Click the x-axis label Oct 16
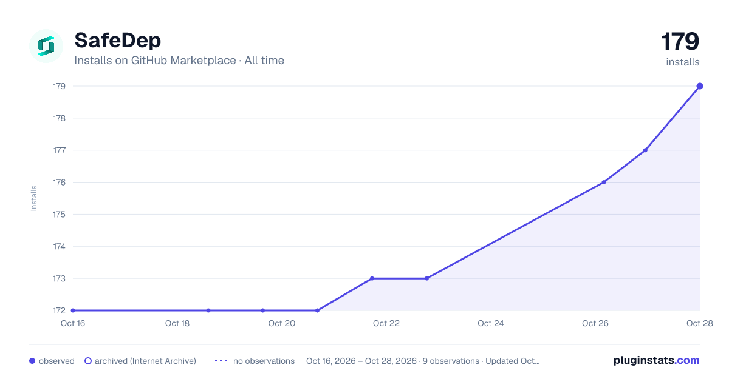729x382 pixels. pos(73,323)
